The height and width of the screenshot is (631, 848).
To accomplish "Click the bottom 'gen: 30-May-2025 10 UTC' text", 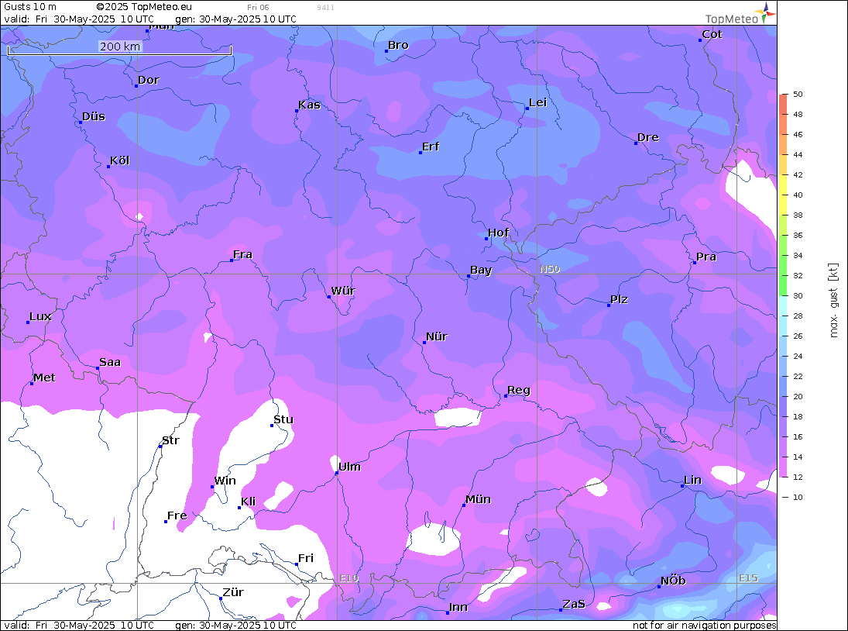I will click(x=235, y=626).
